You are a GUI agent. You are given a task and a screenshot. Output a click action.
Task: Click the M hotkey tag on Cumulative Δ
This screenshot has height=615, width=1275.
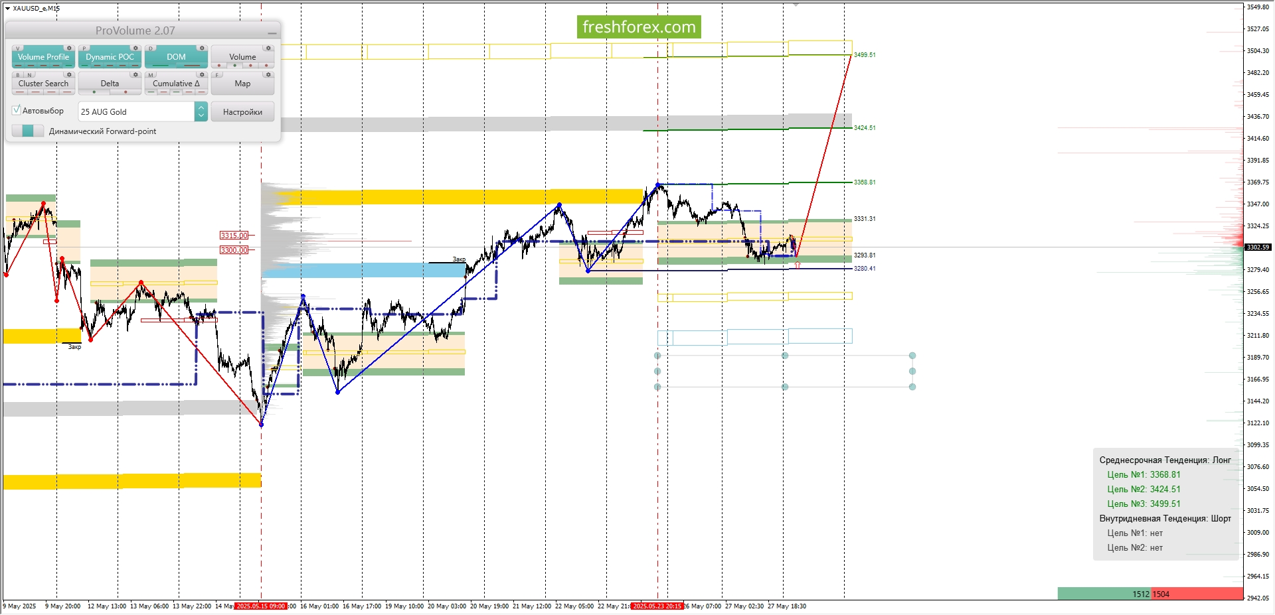pos(151,75)
